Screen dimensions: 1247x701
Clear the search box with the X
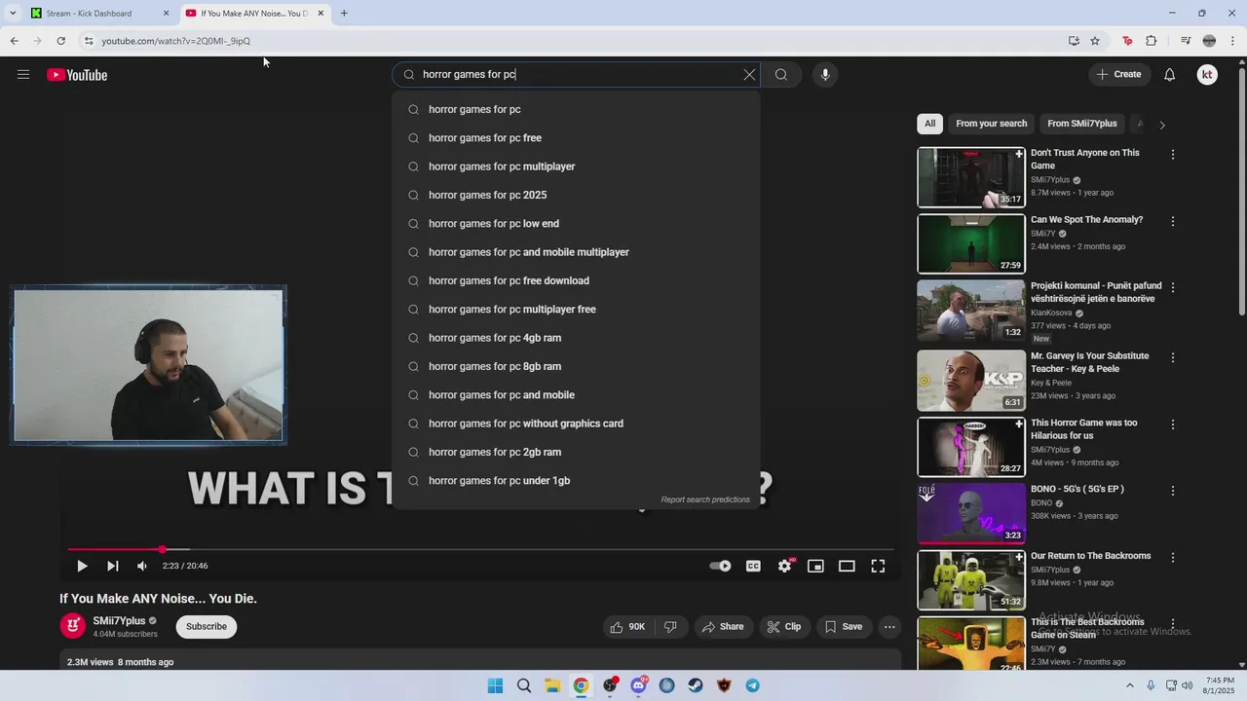(x=749, y=75)
